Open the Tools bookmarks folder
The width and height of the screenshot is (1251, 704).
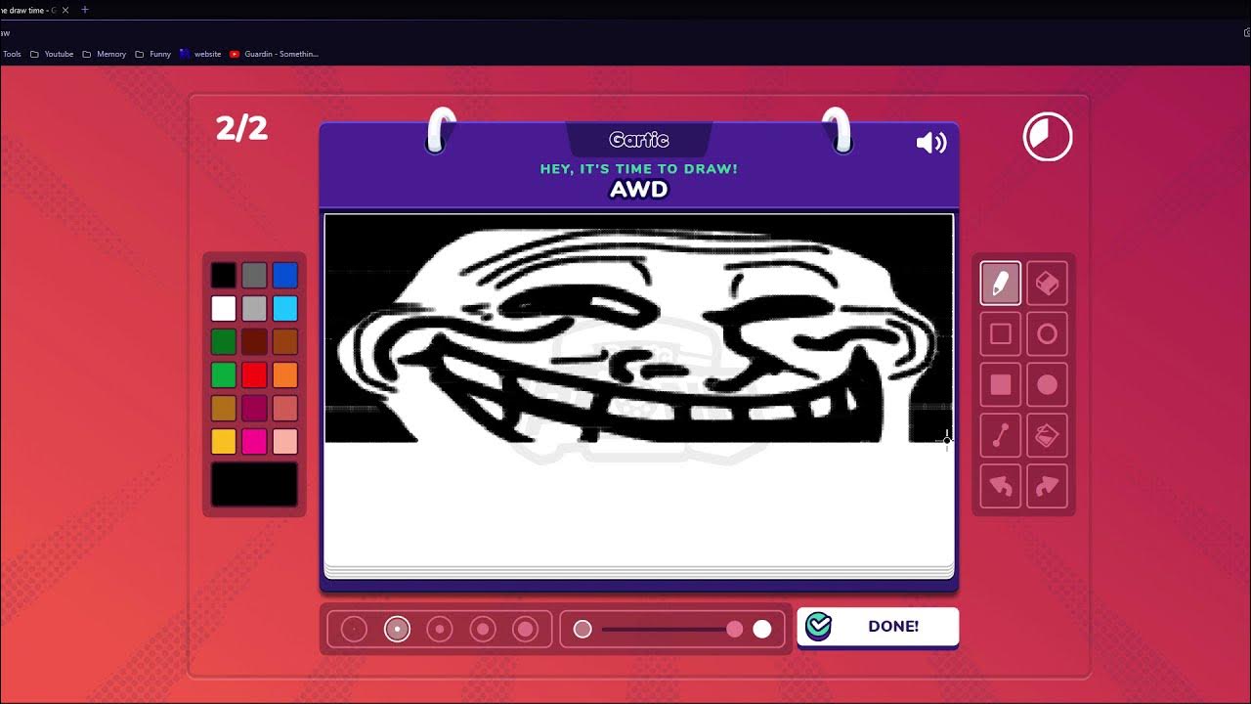(12, 54)
